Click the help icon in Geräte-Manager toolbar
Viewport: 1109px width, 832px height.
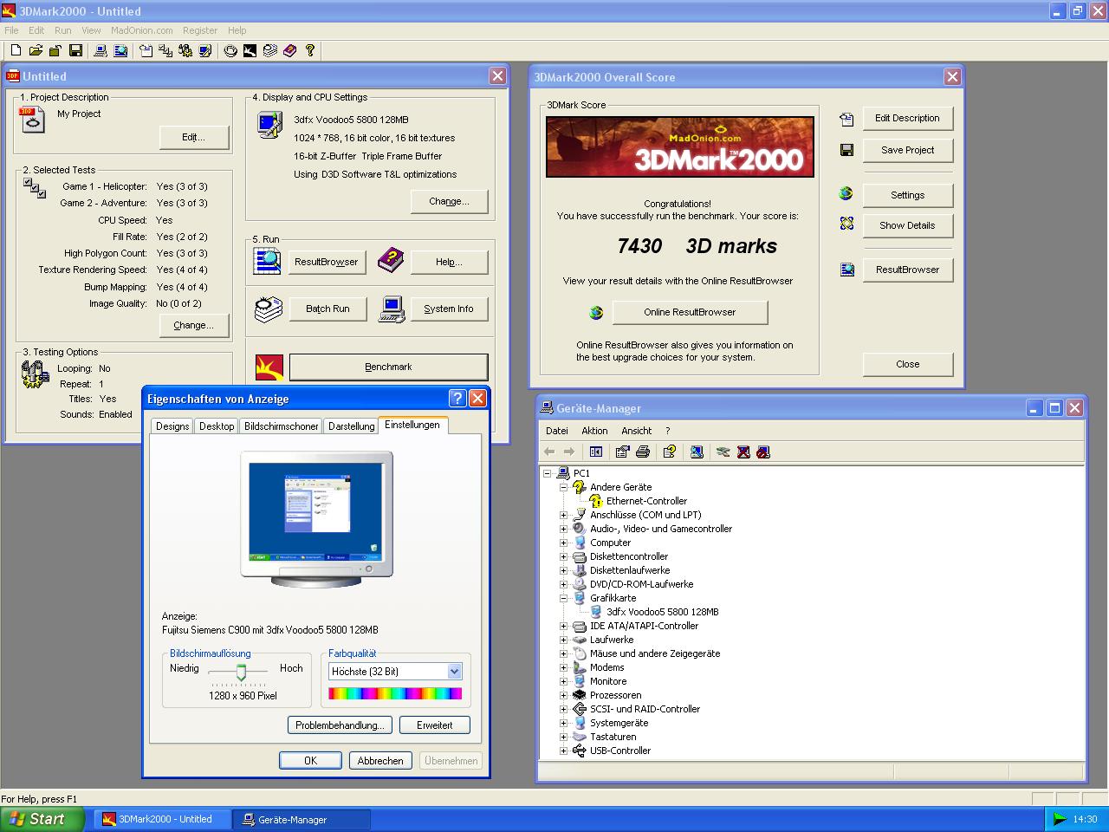coord(669,452)
